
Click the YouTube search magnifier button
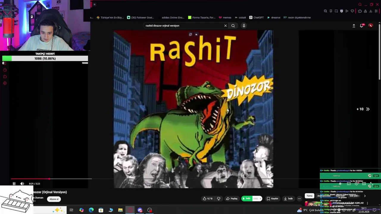click(233, 26)
